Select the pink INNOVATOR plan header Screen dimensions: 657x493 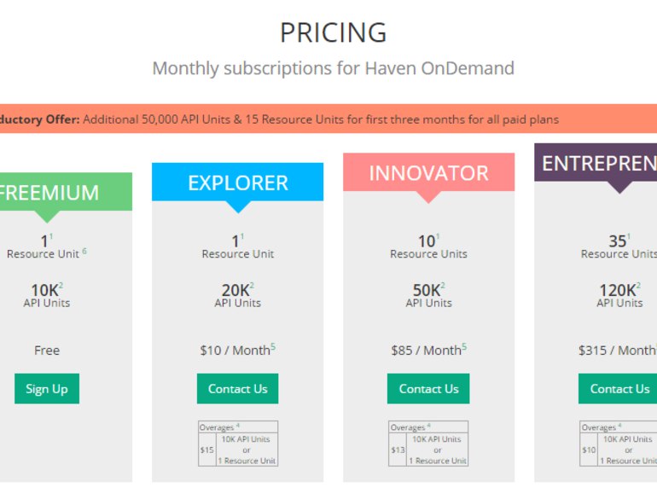point(428,172)
